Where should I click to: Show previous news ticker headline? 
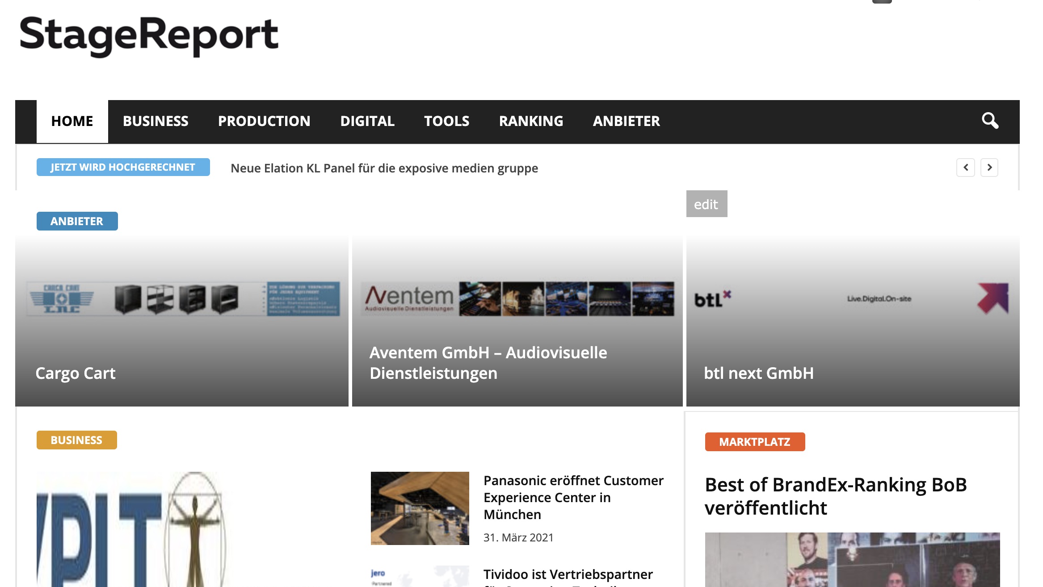pos(965,168)
